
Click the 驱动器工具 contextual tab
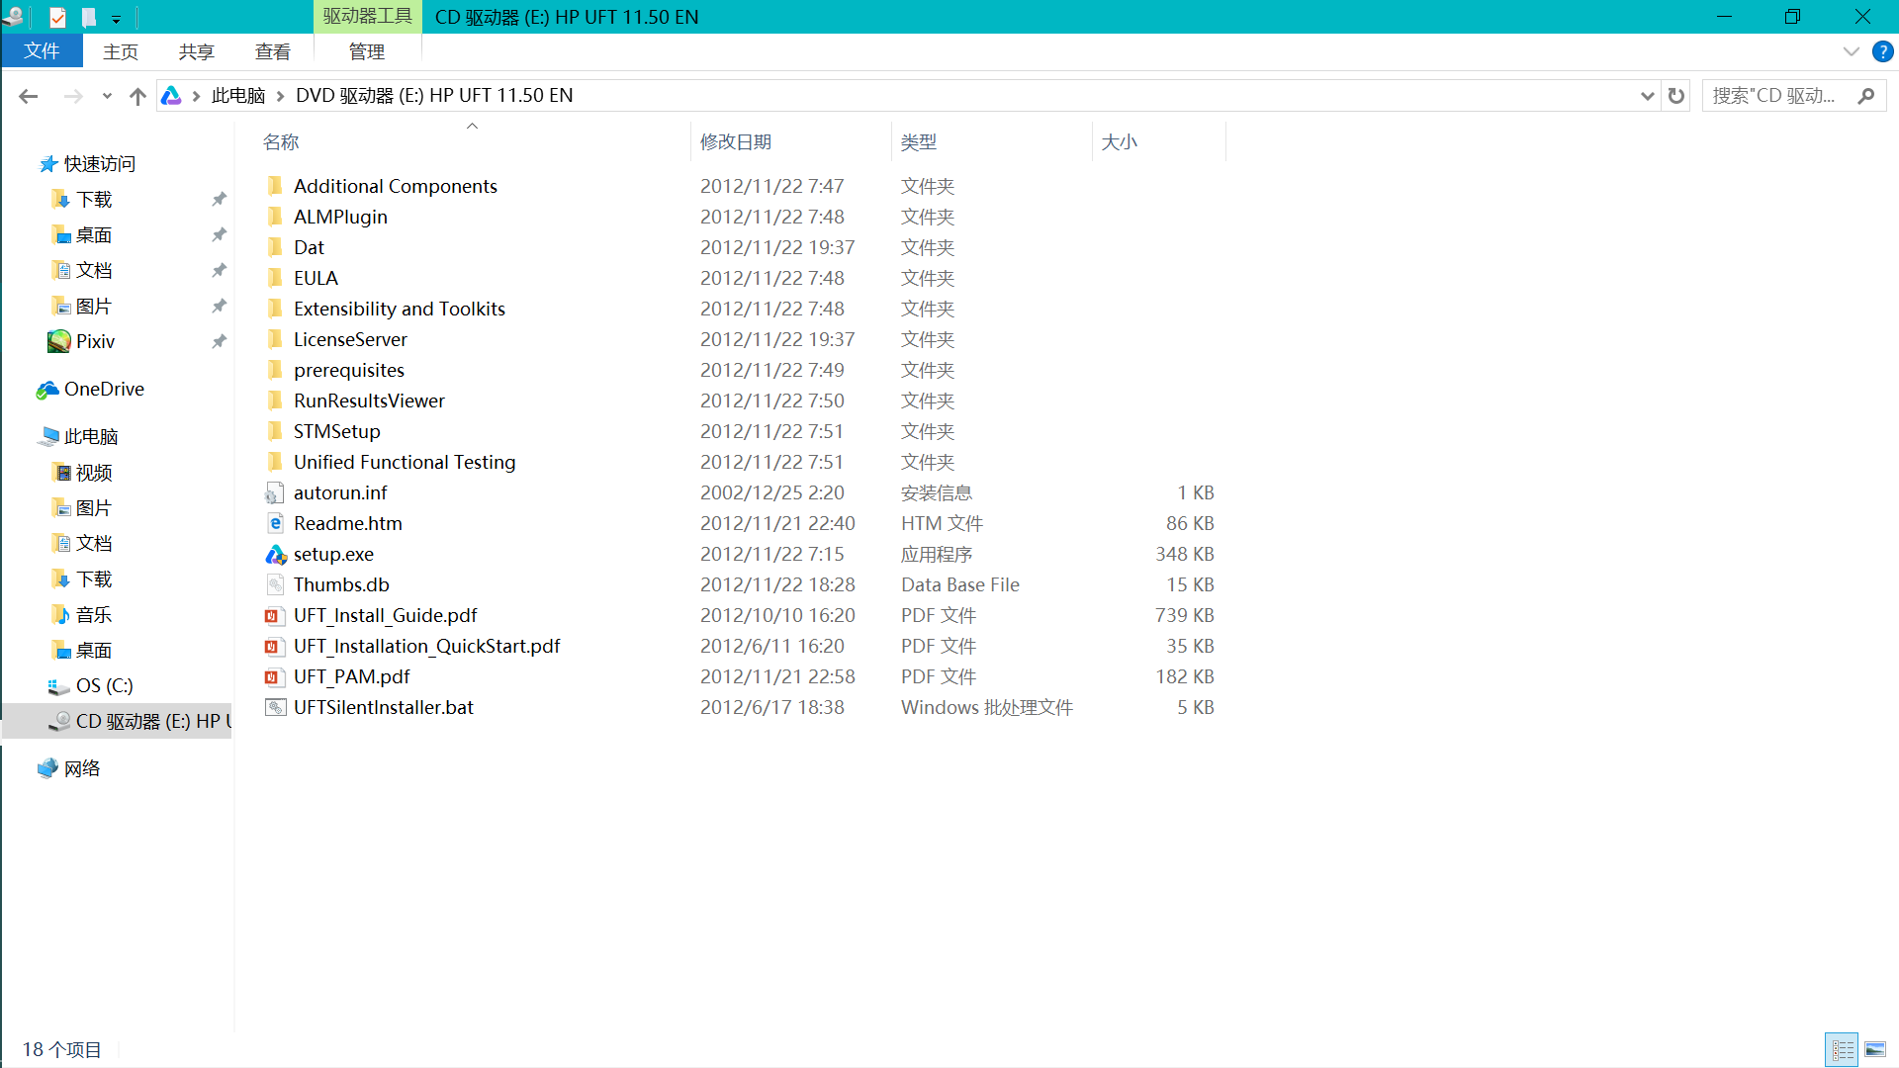pyautogui.click(x=367, y=17)
